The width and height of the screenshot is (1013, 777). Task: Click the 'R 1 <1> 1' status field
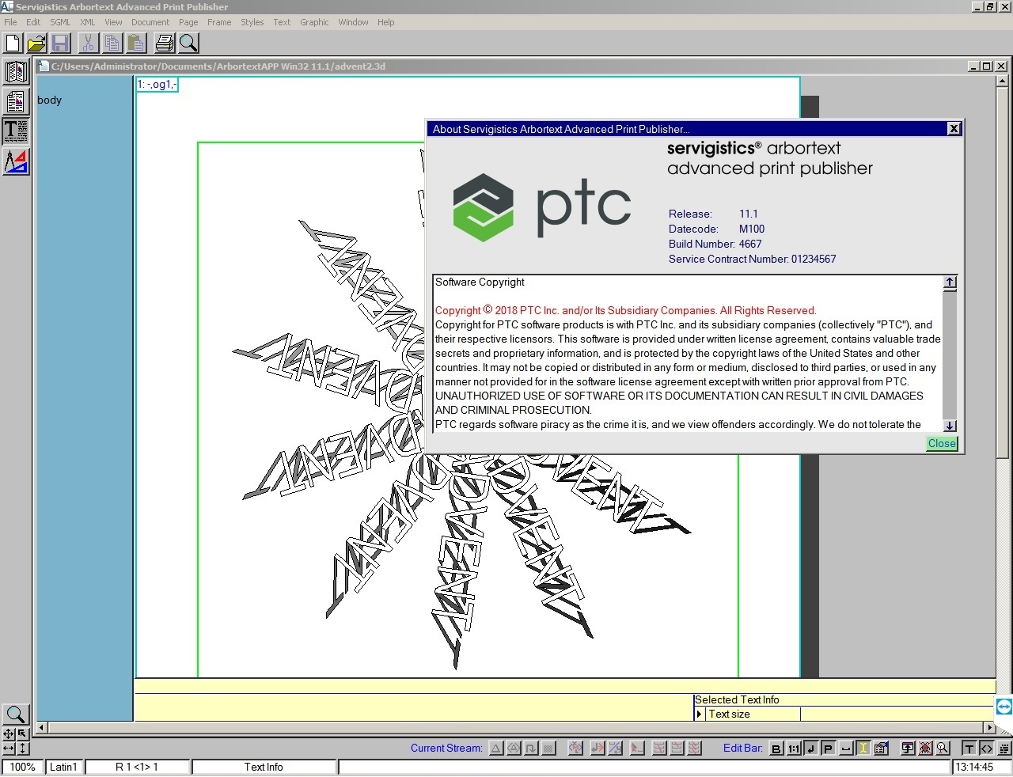click(x=137, y=767)
